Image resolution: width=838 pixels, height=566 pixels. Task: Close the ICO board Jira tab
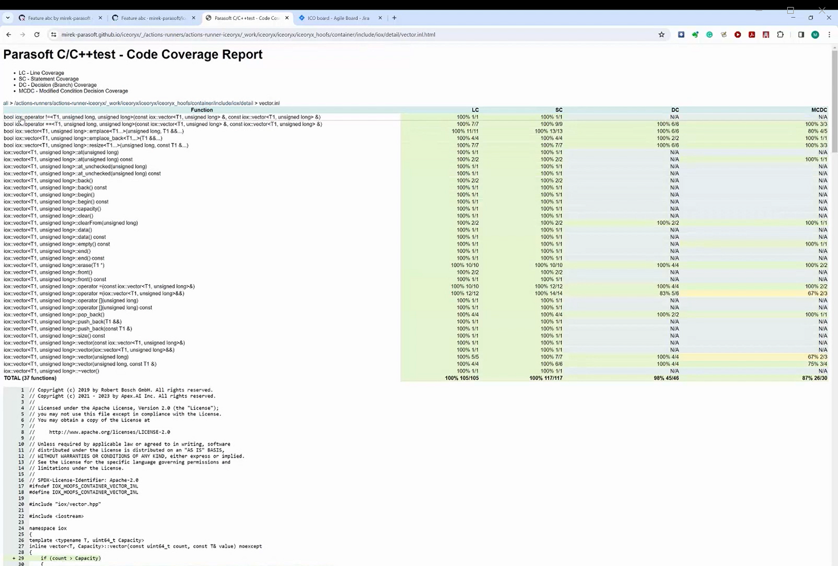tap(380, 18)
